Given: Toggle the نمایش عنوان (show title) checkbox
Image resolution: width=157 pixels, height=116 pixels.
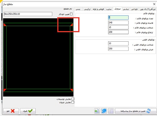Looking at the screenshot, I should (73, 102).
